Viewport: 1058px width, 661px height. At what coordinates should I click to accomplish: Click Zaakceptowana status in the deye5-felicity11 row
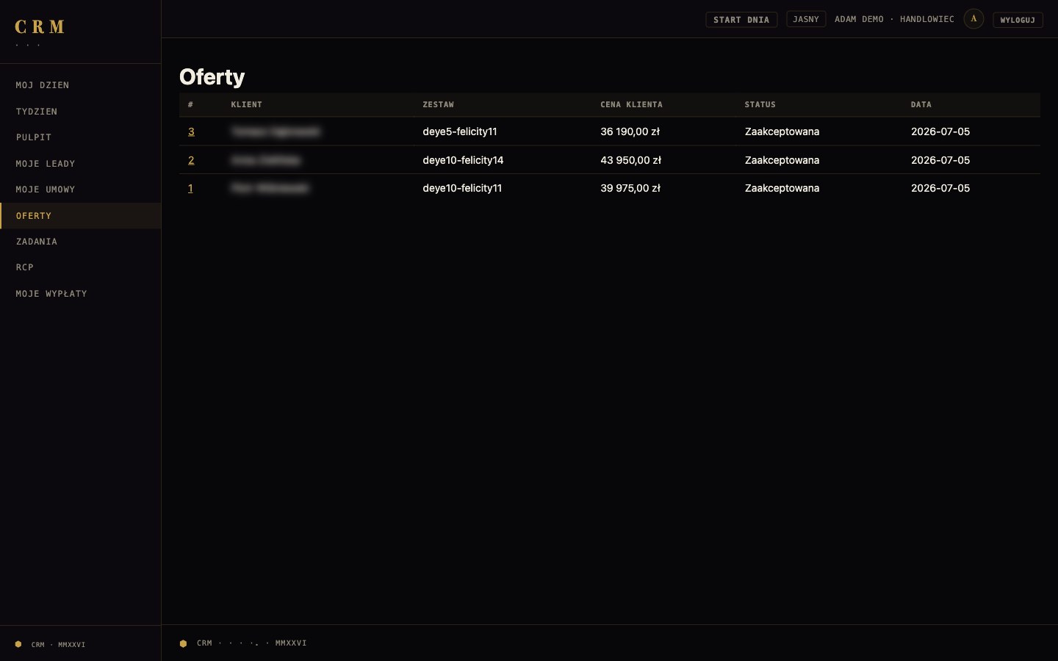[782, 131]
